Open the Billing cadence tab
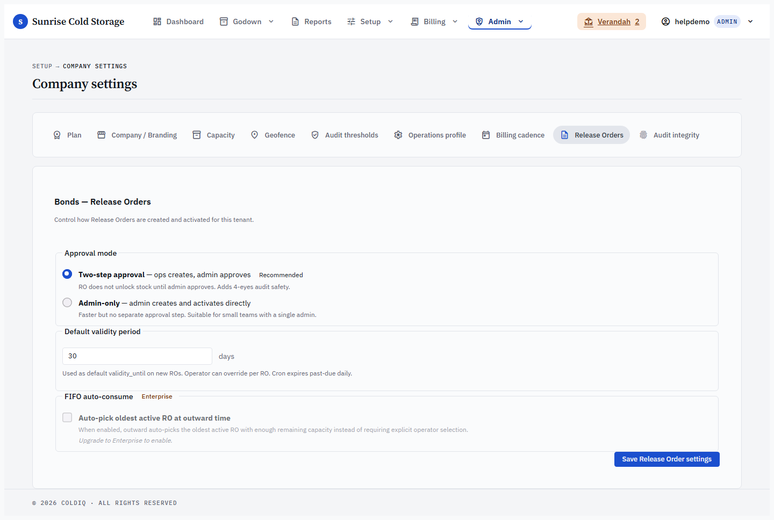774x520 pixels. point(513,135)
